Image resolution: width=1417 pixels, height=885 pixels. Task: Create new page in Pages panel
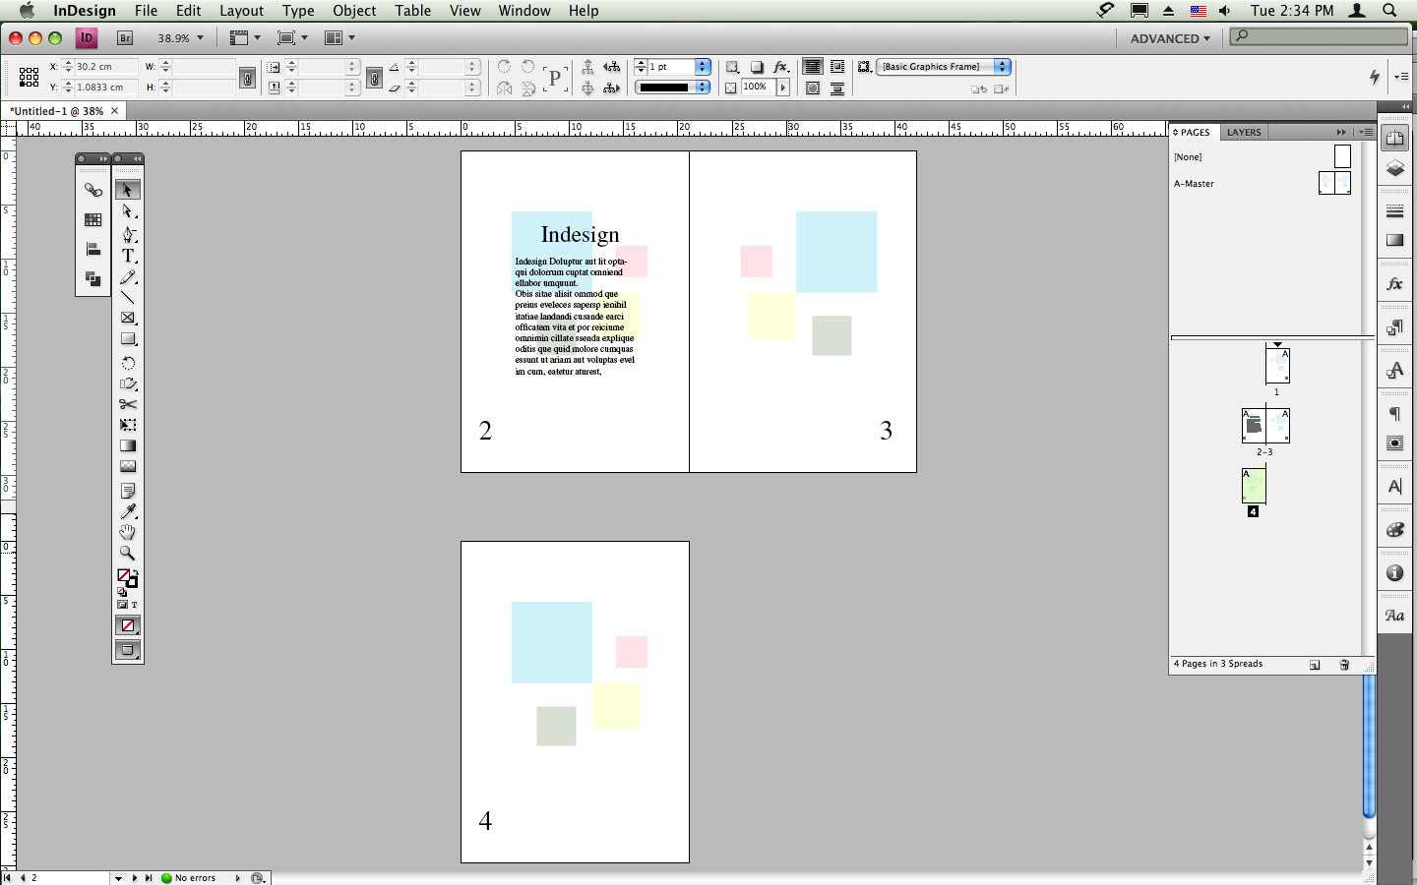(x=1315, y=665)
